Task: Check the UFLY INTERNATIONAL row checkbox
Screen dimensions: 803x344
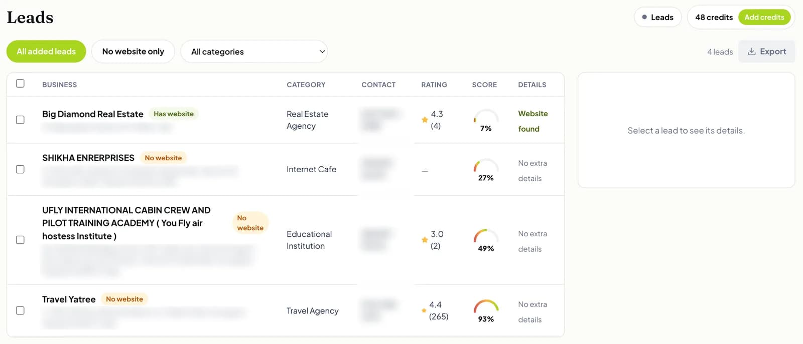Action: click(20, 240)
